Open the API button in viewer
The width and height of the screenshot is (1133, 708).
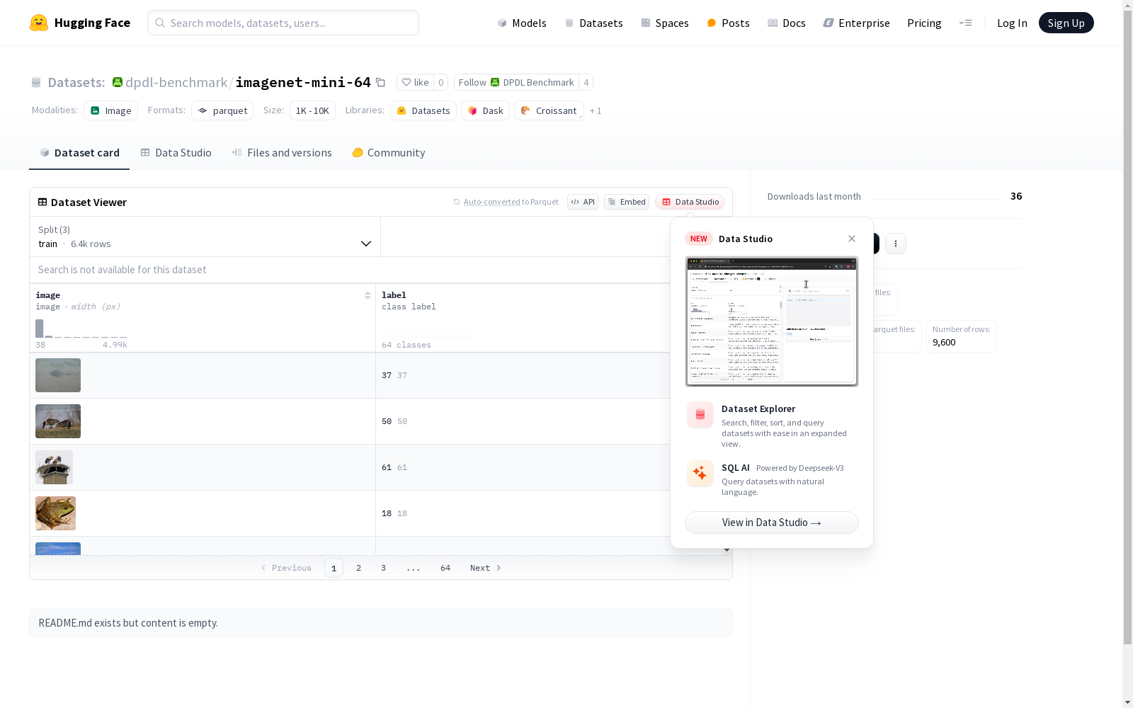tap(583, 202)
